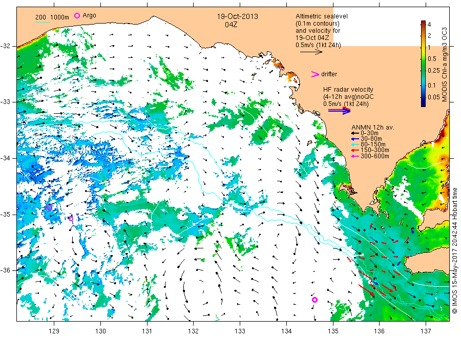Image resolution: width=461 pixels, height=338 pixels.
Task: Click the HF radar red-blue velocity arrow
Action: 339,111
